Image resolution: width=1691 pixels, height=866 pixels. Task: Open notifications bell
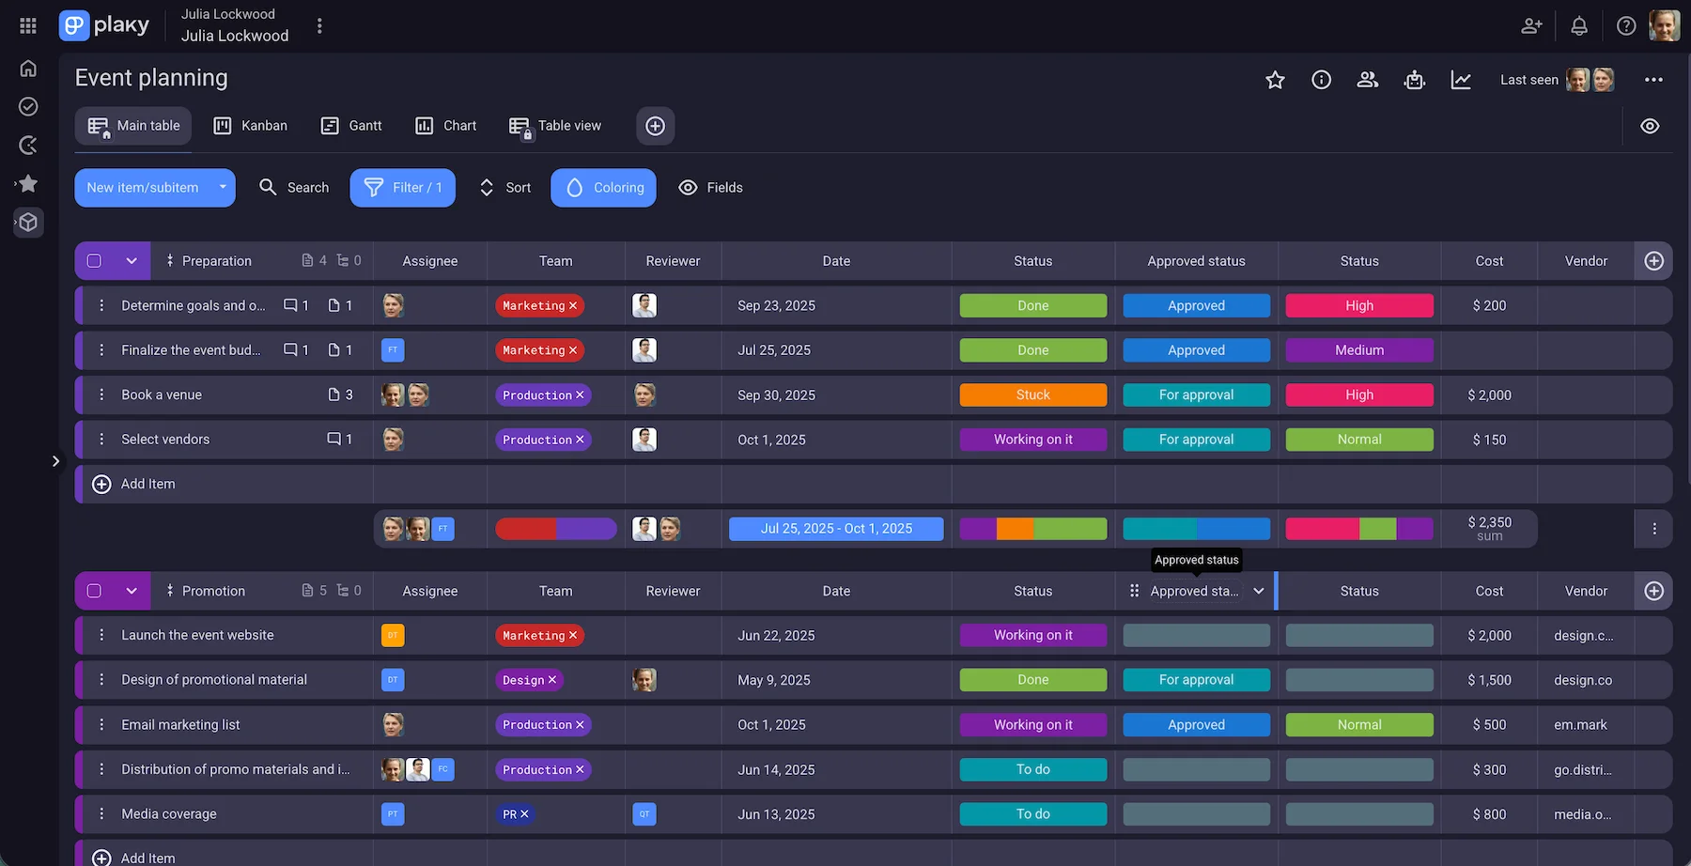coord(1579,25)
